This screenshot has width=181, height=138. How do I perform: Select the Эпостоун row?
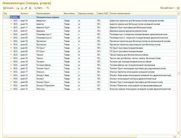[x=90, y=89]
